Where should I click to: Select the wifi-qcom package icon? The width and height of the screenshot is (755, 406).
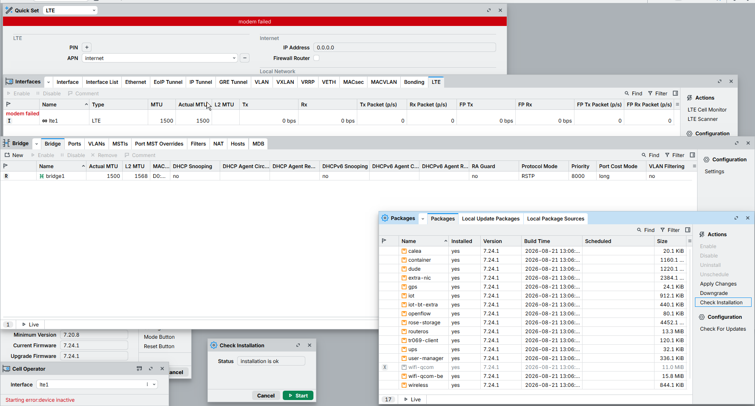point(404,367)
